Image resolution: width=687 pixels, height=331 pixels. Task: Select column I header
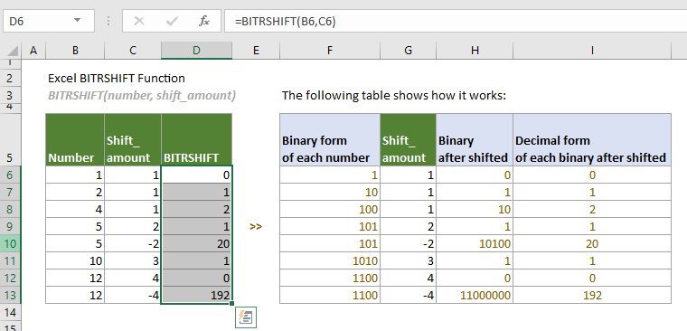click(x=592, y=51)
